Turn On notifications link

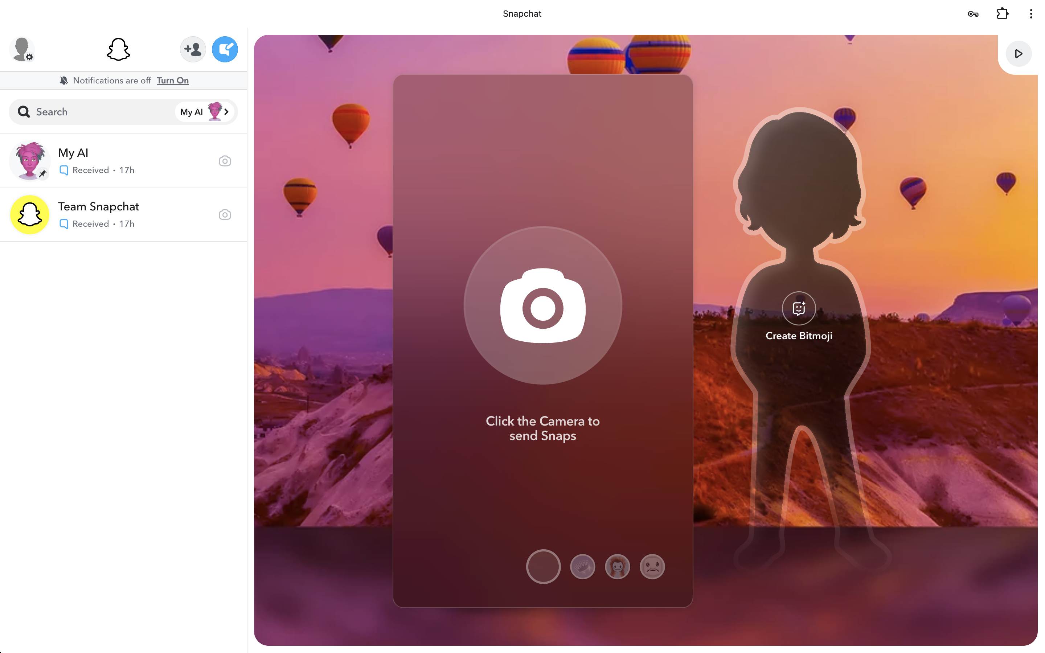pyautogui.click(x=172, y=80)
